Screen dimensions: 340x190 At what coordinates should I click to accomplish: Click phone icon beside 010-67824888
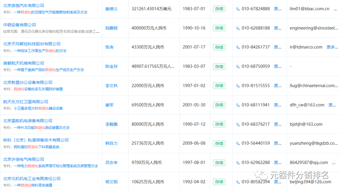pyautogui.click(x=238, y=9)
